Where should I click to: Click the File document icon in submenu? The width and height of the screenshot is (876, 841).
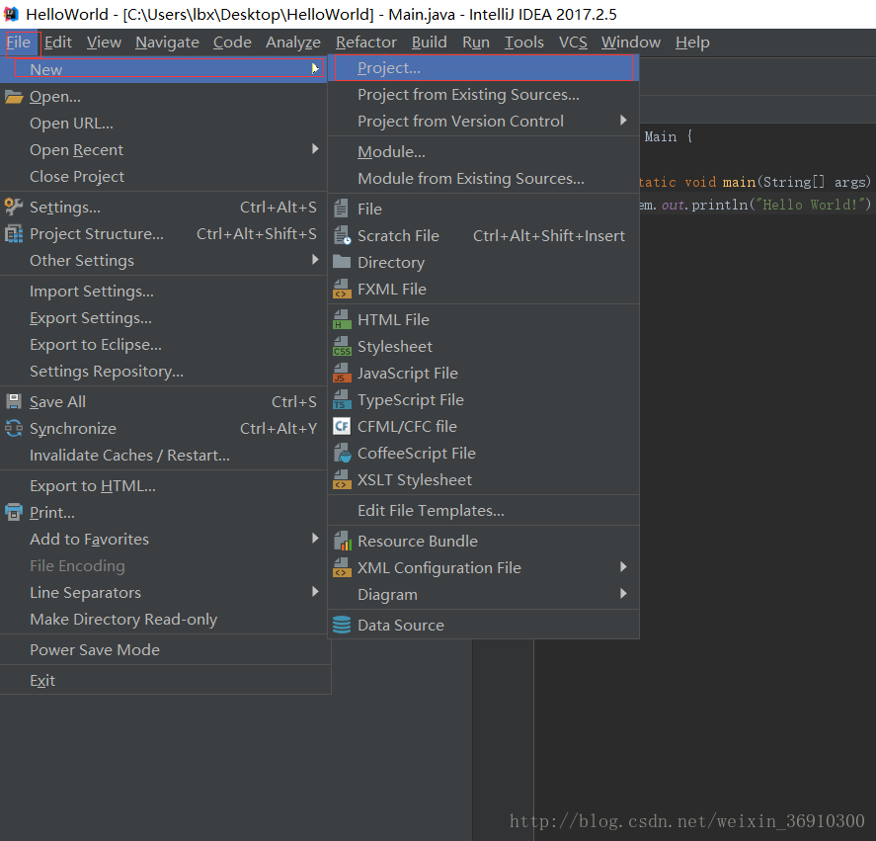click(342, 209)
